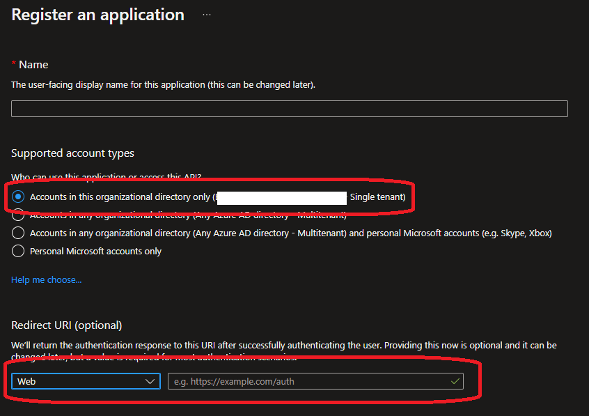Open the ellipsis menu beside Register an application

(206, 15)
